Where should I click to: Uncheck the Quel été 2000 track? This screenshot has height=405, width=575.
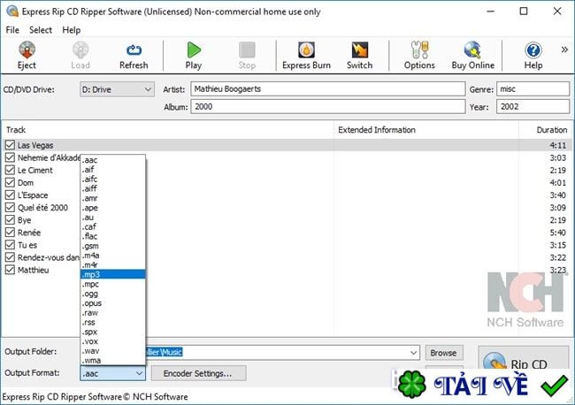coord(10,208)
